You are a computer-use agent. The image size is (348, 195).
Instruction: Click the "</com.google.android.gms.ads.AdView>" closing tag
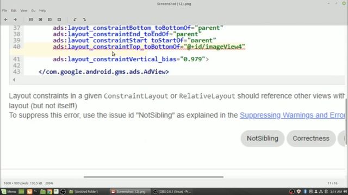click(104, 71)
